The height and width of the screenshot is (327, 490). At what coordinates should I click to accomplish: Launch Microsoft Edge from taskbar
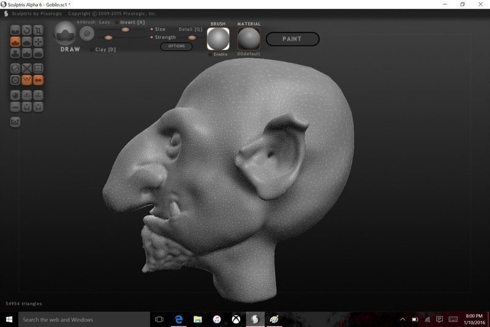pyautogui.click(x=178, y=320)
